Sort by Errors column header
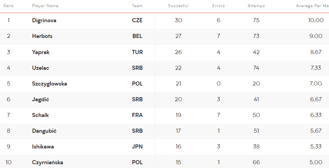The width and height of the screenshot is (329, 168). pyautogui.click(x=219, y=6)
